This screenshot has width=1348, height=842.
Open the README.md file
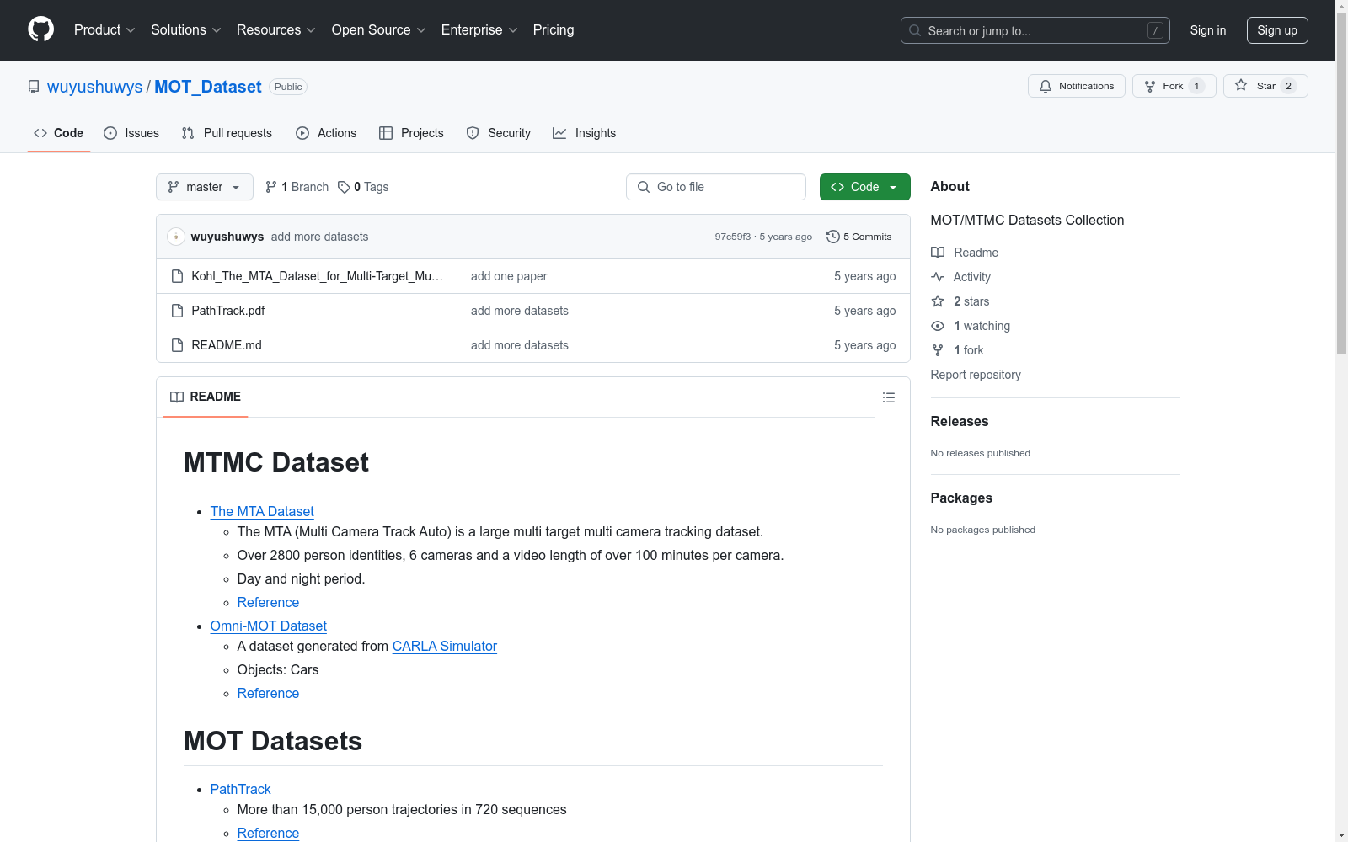coord(227,345)
